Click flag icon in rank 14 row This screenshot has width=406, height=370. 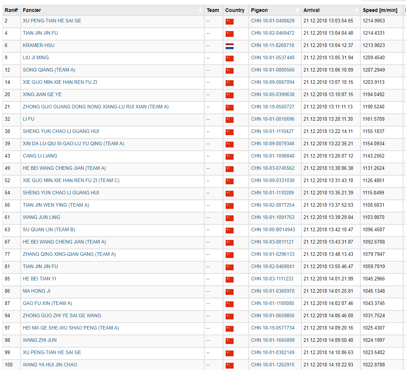[229, 83]
